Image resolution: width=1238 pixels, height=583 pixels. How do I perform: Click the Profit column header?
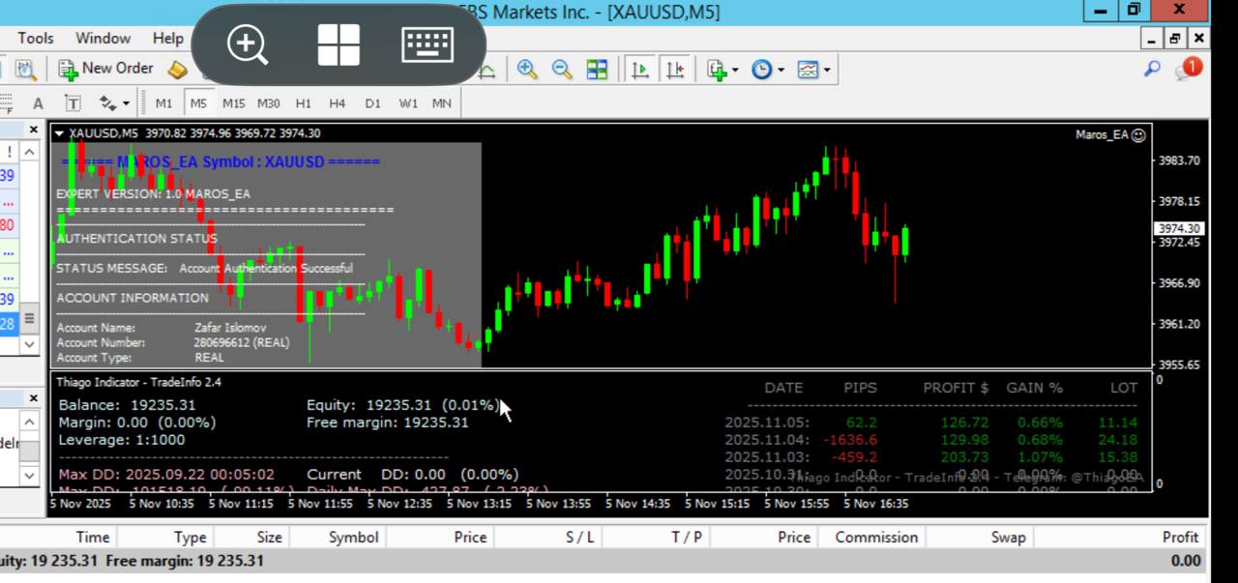tap(1180, 537)
